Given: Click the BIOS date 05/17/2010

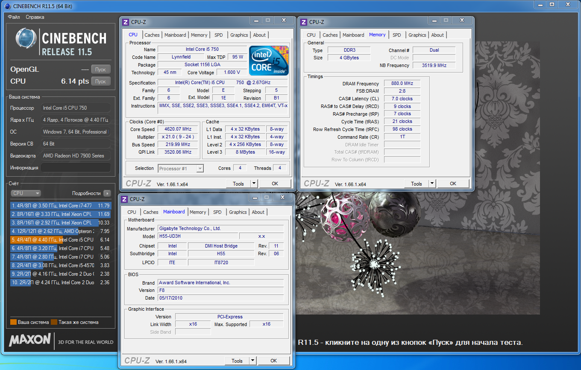Looking at the screenshot, I should pyautogui.click(x=220, y=298).
